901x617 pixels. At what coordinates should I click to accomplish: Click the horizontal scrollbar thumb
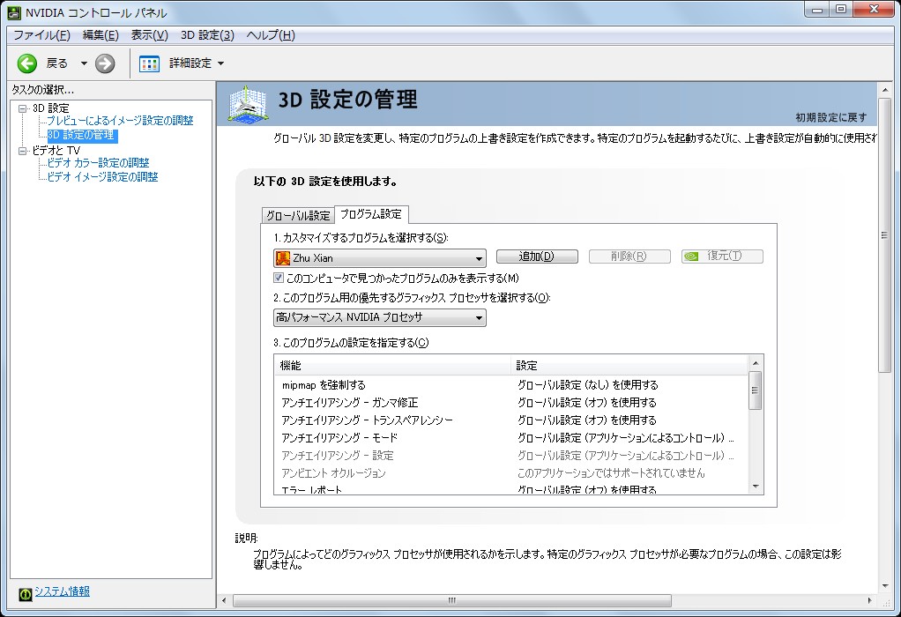point(451,601)
